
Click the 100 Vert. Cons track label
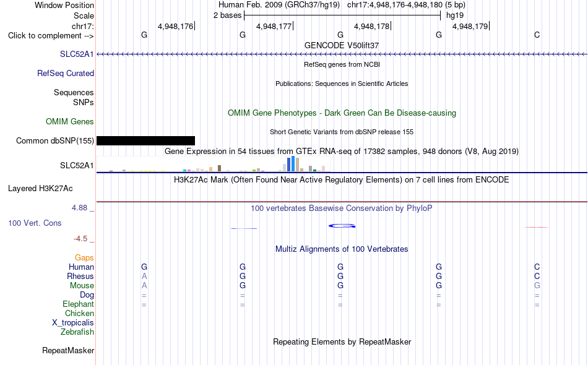click(35, 223)
